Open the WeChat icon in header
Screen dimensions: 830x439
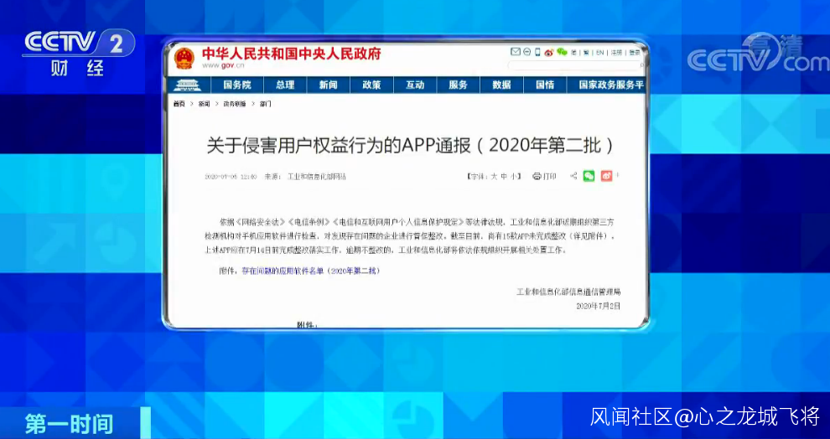click(562, 53)
